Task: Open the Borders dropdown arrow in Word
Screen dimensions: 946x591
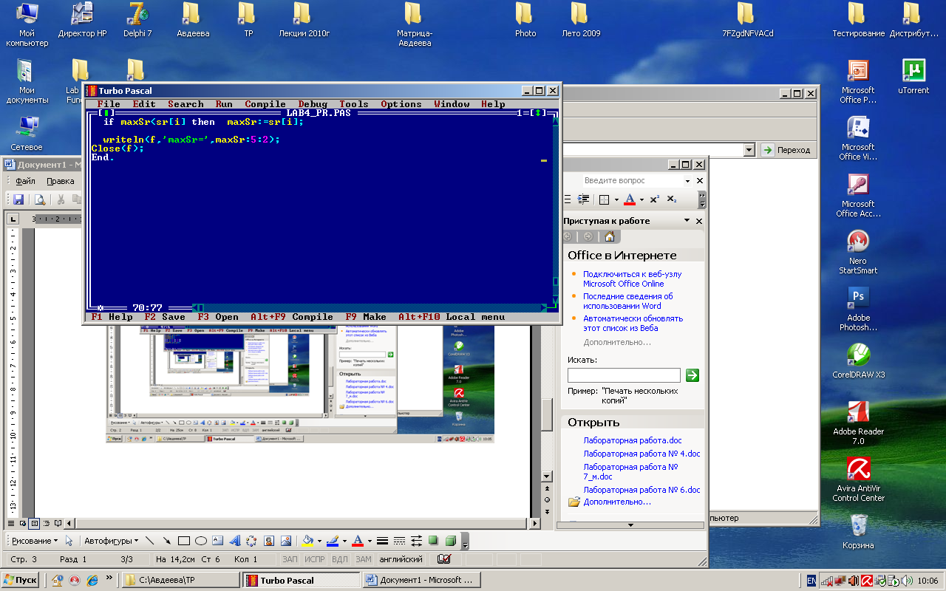Action: (x=616, y=199)
